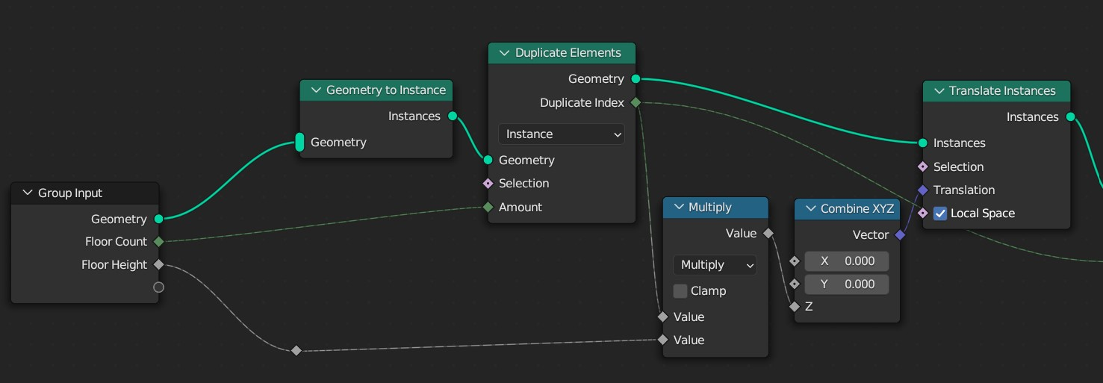1103x383 pixels.
Task: Disable the Local Space checkbox
Action: click(x=940, y=214)
